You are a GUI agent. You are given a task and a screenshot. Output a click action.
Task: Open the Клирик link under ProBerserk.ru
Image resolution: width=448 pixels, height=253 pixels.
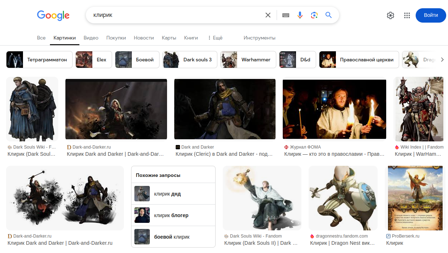tap(394, 243)
